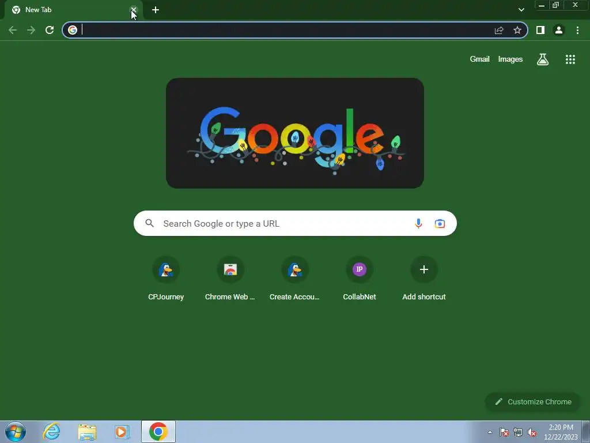
Task: Click the network status tray icon
Action: pyautogui.click(x=518, y=432)
